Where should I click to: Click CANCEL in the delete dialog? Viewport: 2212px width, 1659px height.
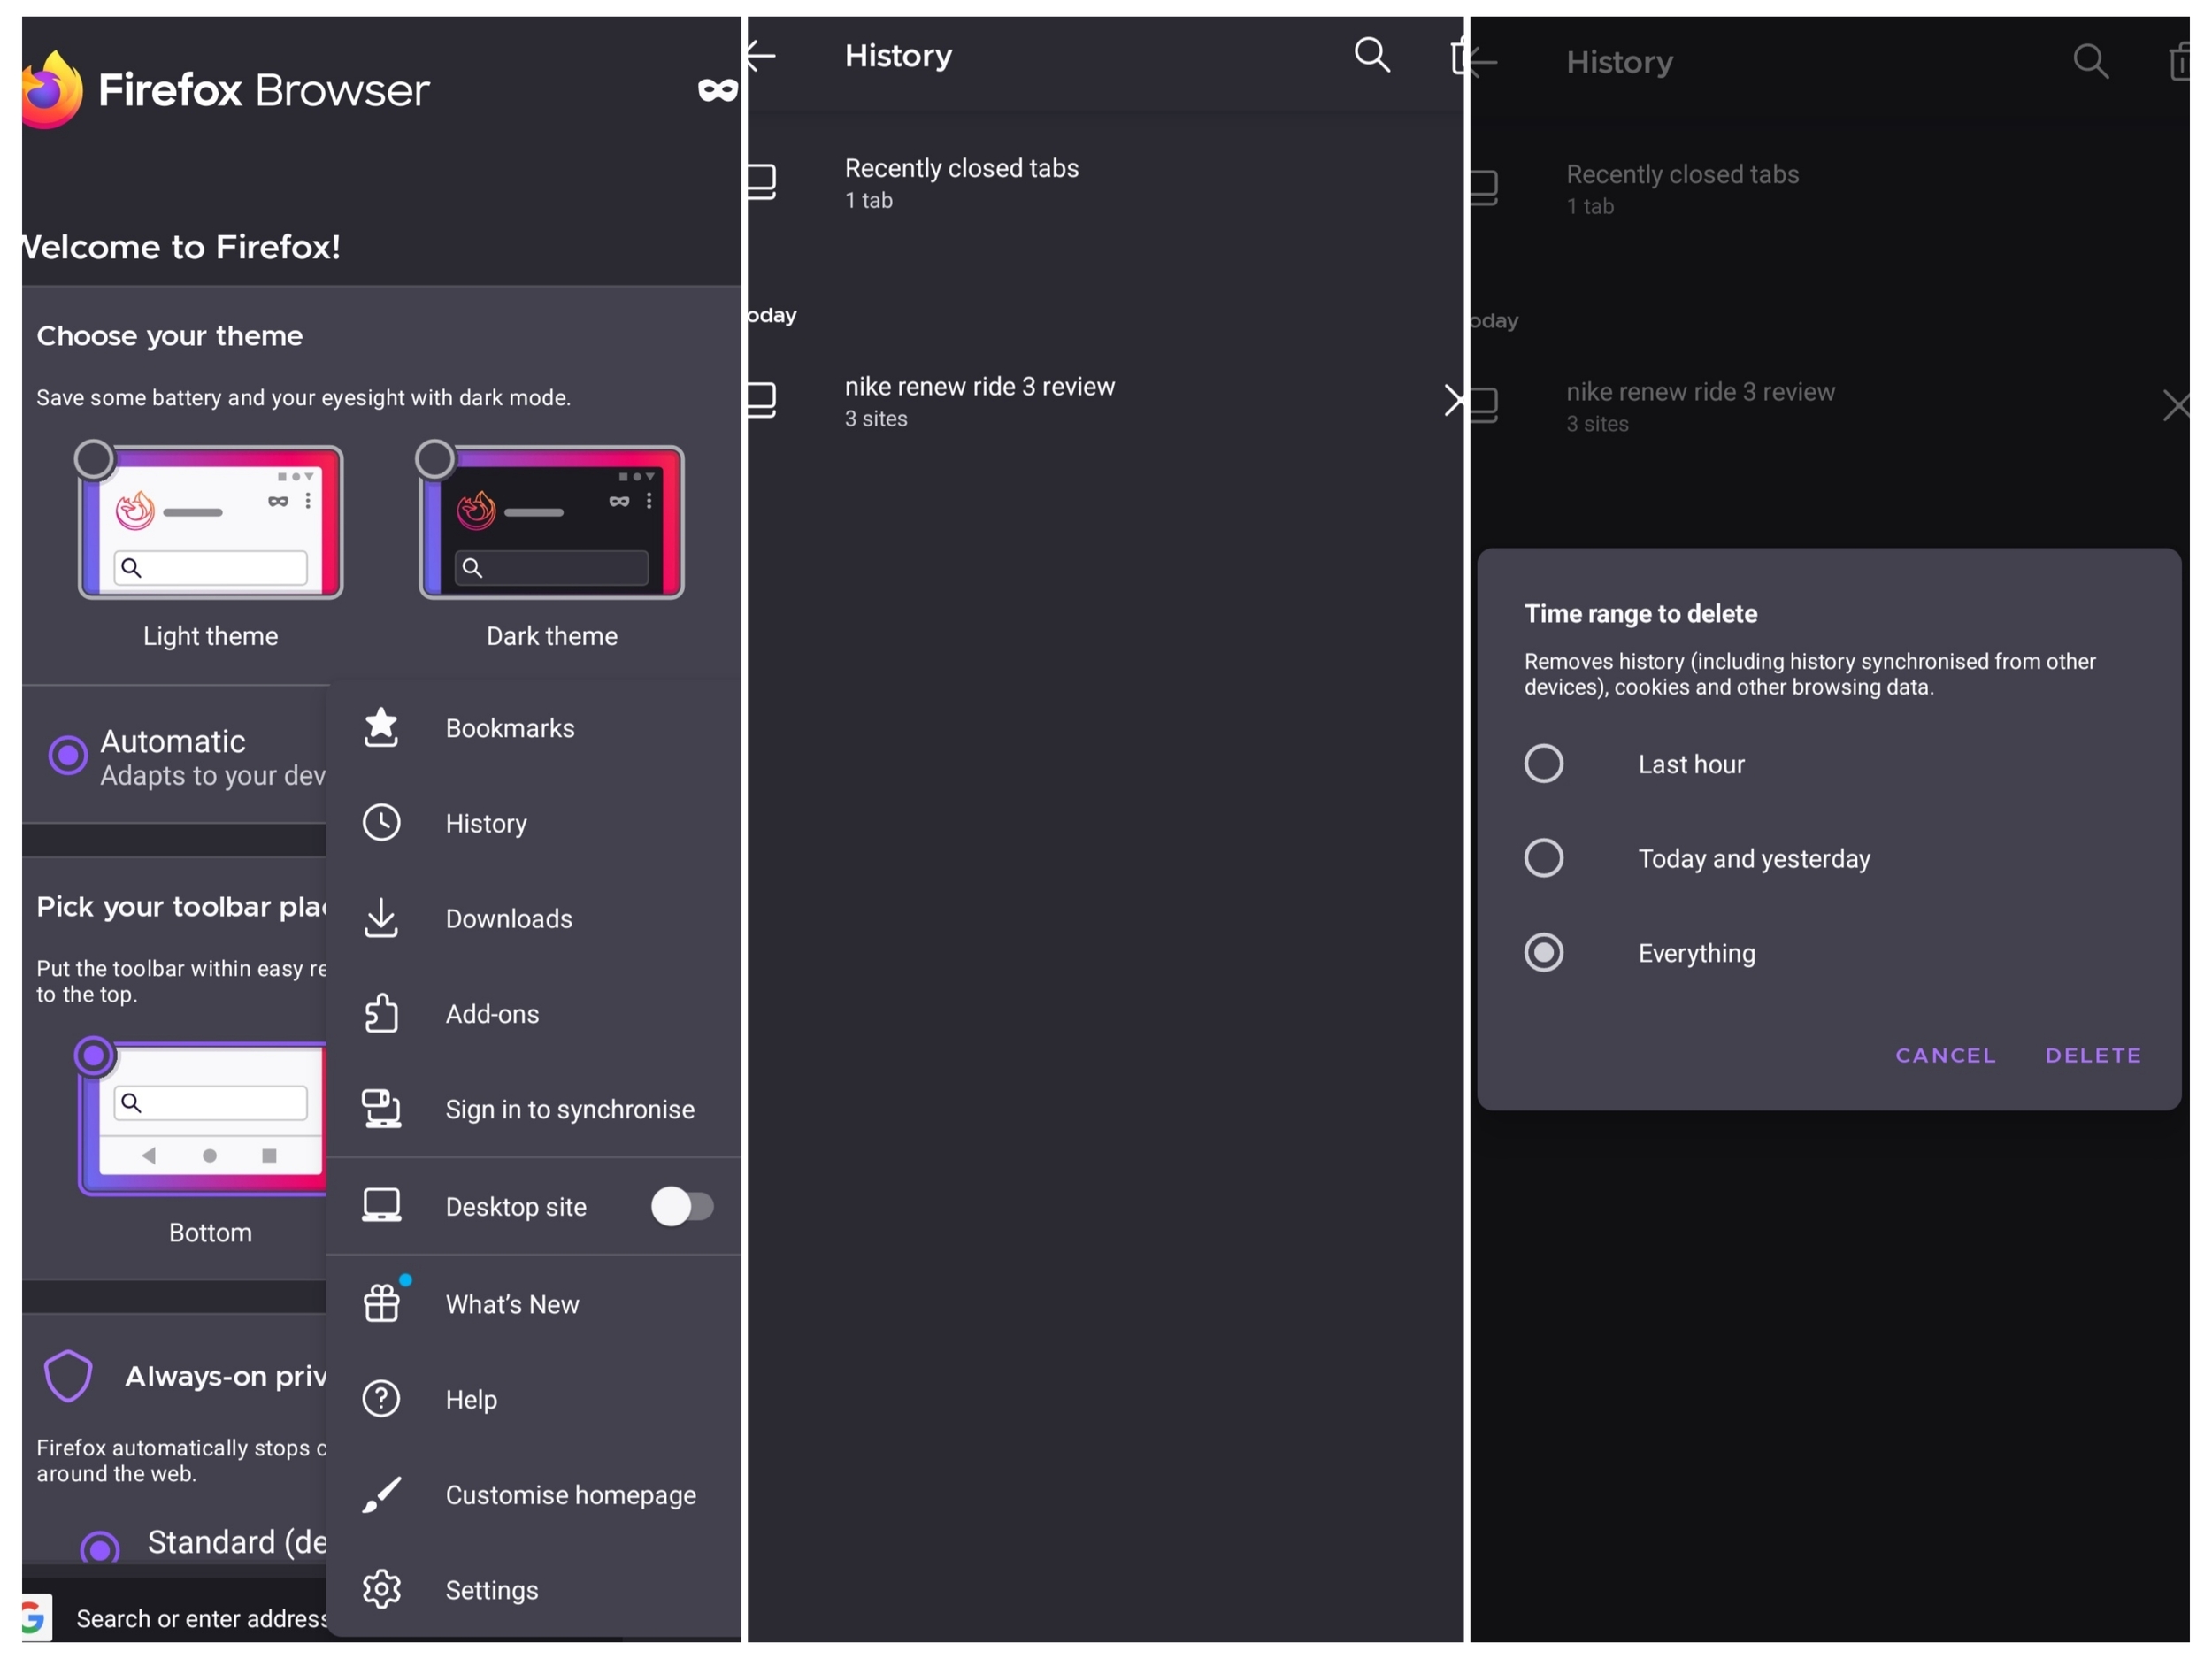pyautogui.click(x=1945, y=1055)
